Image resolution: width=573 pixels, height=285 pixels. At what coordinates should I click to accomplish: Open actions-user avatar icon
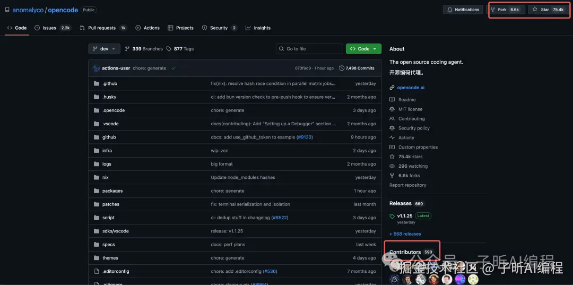click(96, 68)
